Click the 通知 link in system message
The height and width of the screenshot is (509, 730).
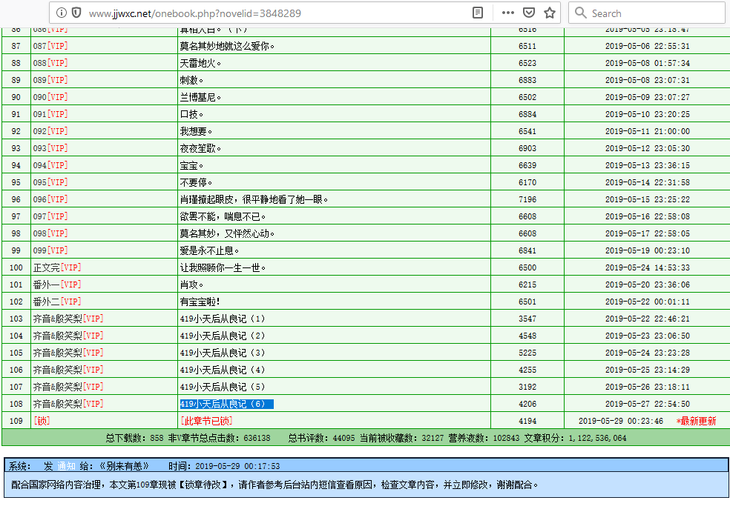coord(67,466)
